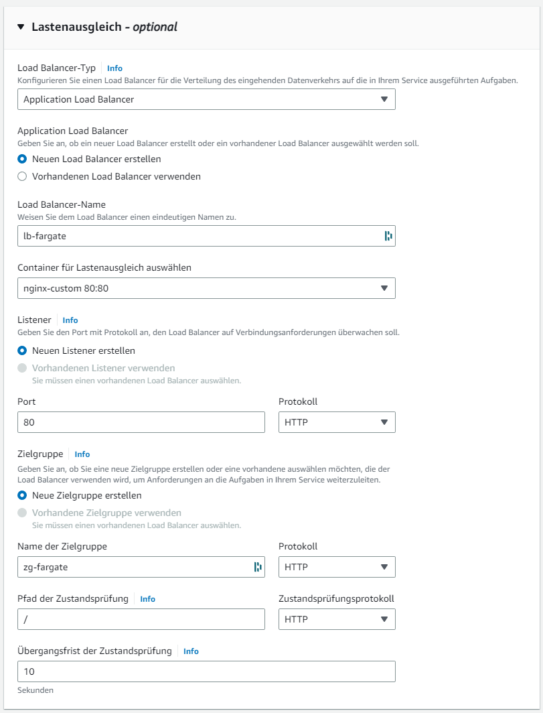
Task: Open Info link next to Load Balancer-Typ
Action: point(114,68)
